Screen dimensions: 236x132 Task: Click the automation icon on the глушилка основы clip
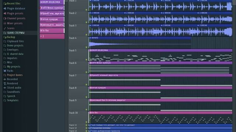click(x=90, y=128)
